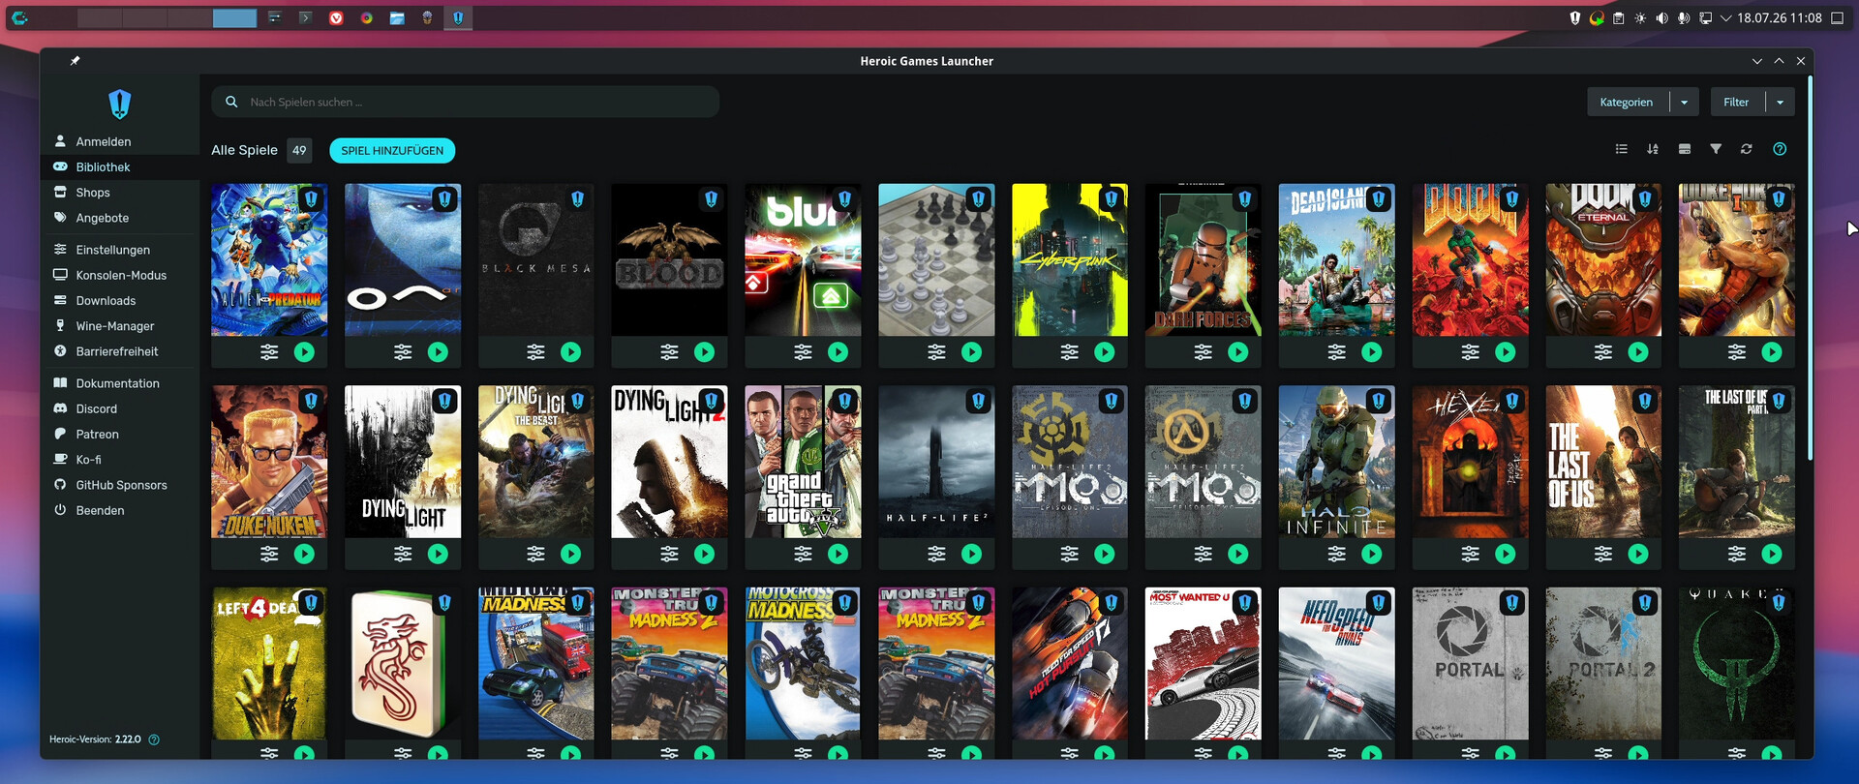
Task: Open the Filter selector
Action: 1737,103
